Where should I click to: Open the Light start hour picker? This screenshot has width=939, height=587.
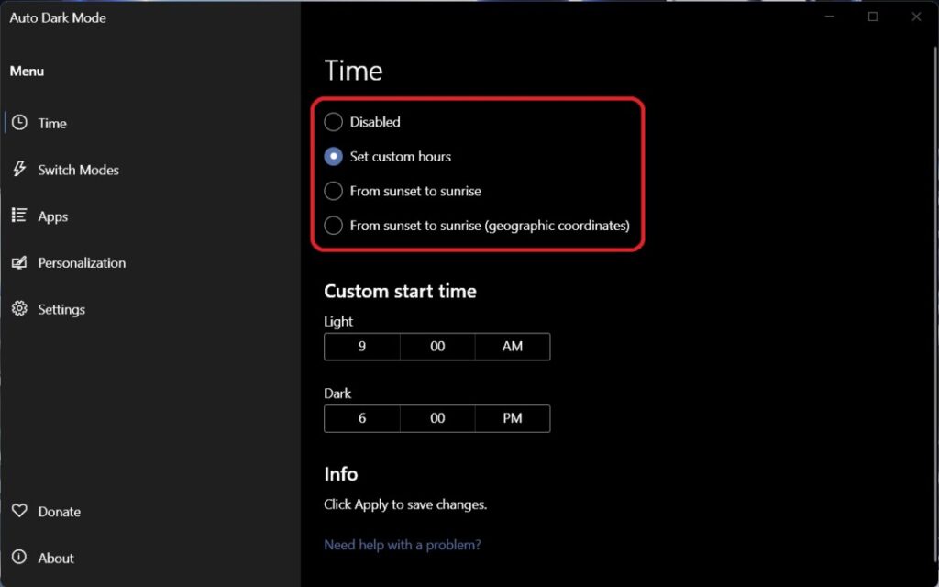tap(361, 347)
